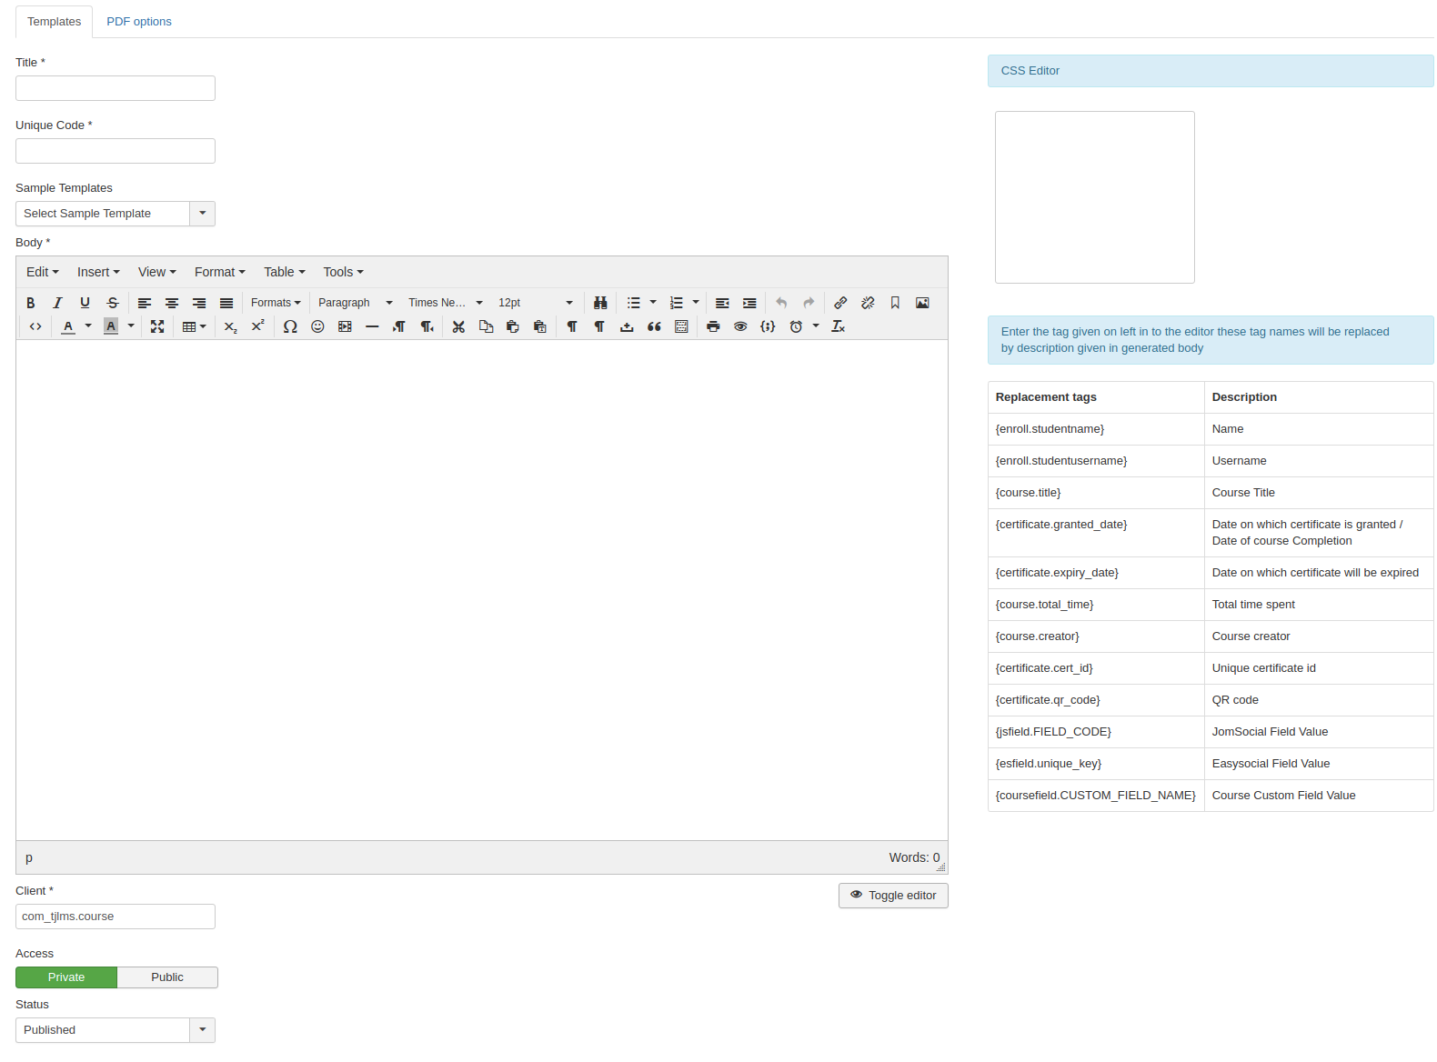Click into the Title input field
The image size is (1437, 1062).
pyautogui.click(x=116, y=88)
